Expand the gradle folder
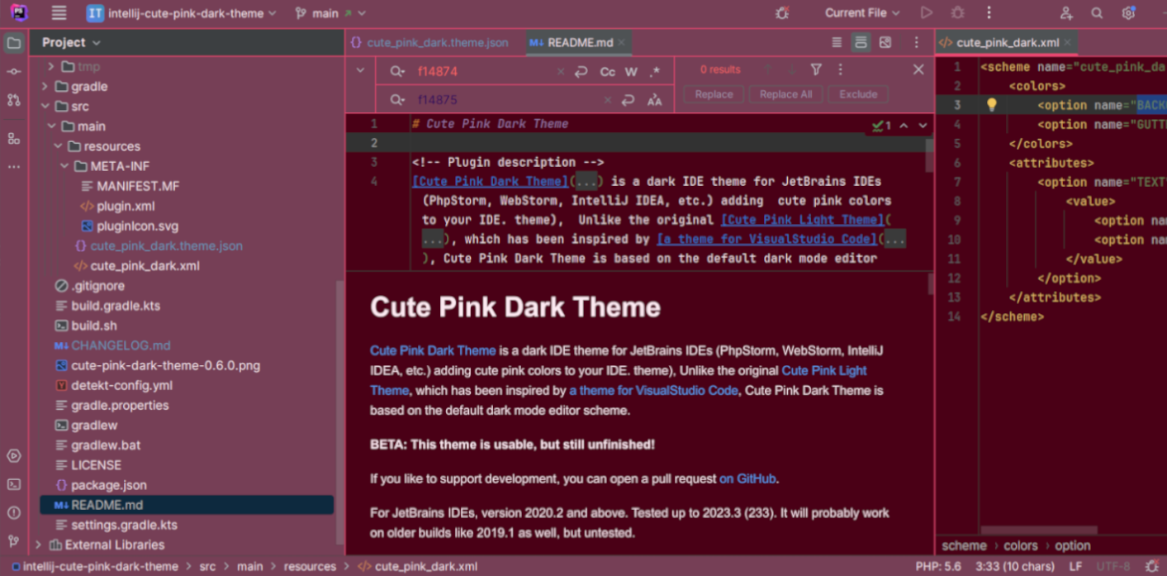1167x576 pixels. pyautogui.click(x=45, y=86)
